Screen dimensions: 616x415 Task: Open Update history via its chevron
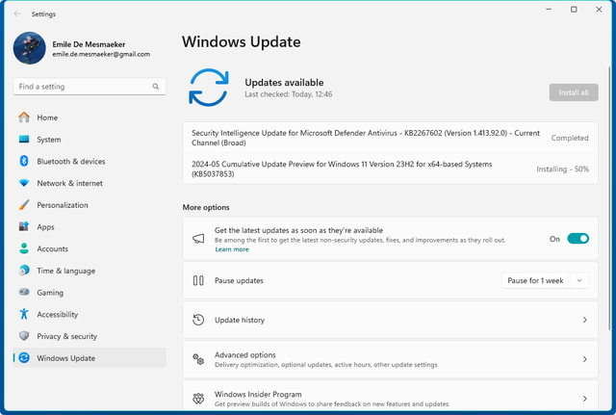(585, 320)
